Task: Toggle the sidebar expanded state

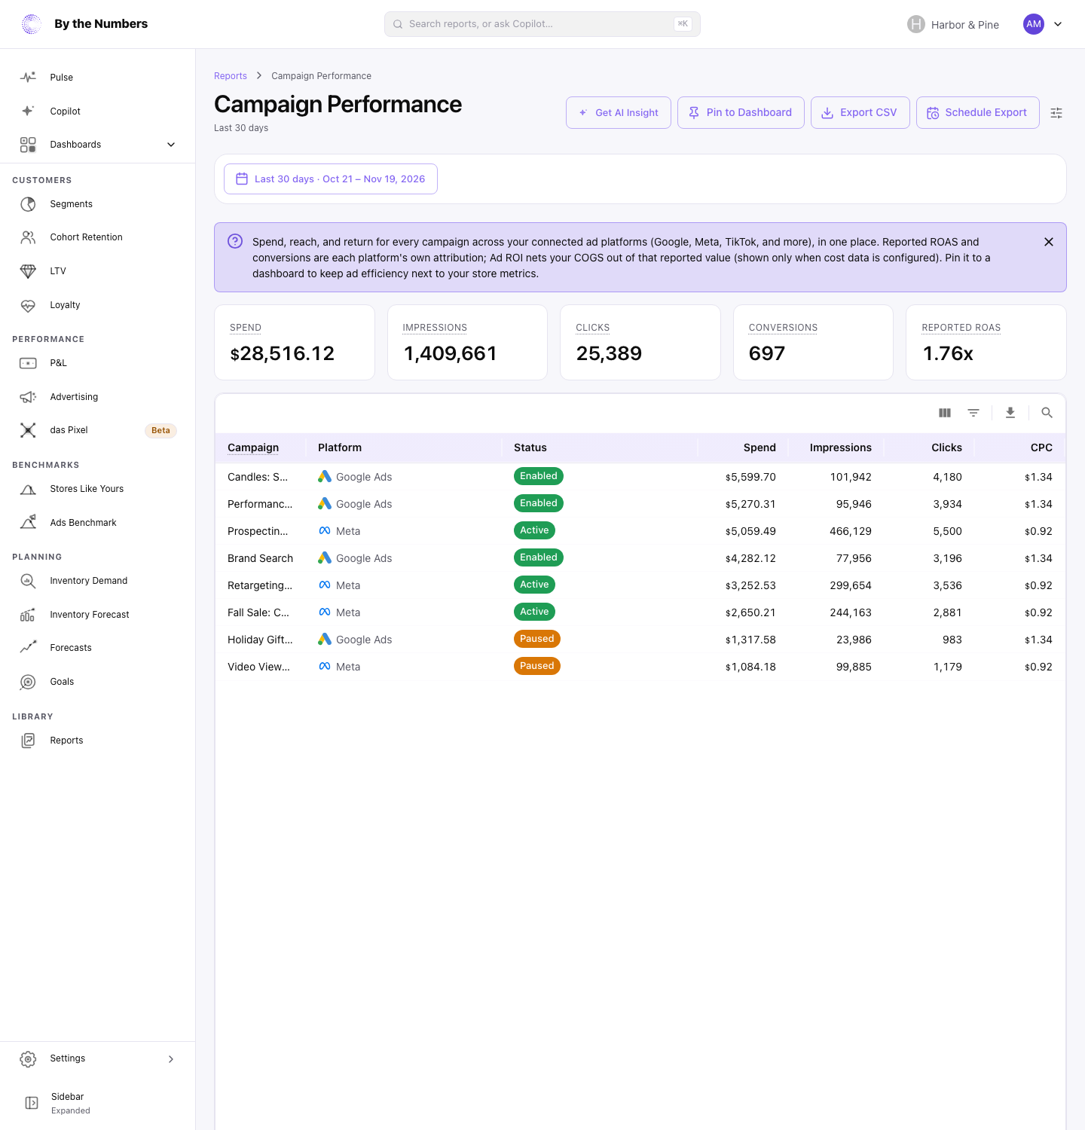Action: point(98,1103)
